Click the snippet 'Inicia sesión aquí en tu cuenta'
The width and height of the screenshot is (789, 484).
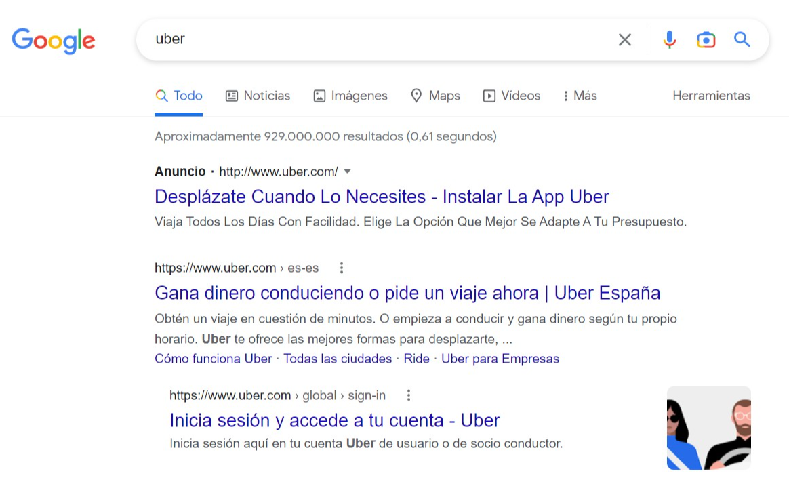point(366,443)
